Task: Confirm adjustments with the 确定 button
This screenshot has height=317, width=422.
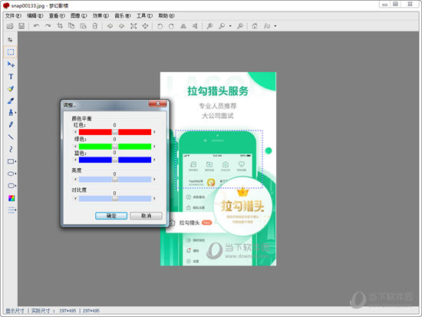Action: pos(111,216)
